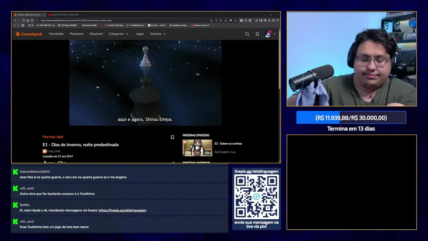Open a new browser tab
The height and width of the screenshot is (241, 428).
click(84, 15)
